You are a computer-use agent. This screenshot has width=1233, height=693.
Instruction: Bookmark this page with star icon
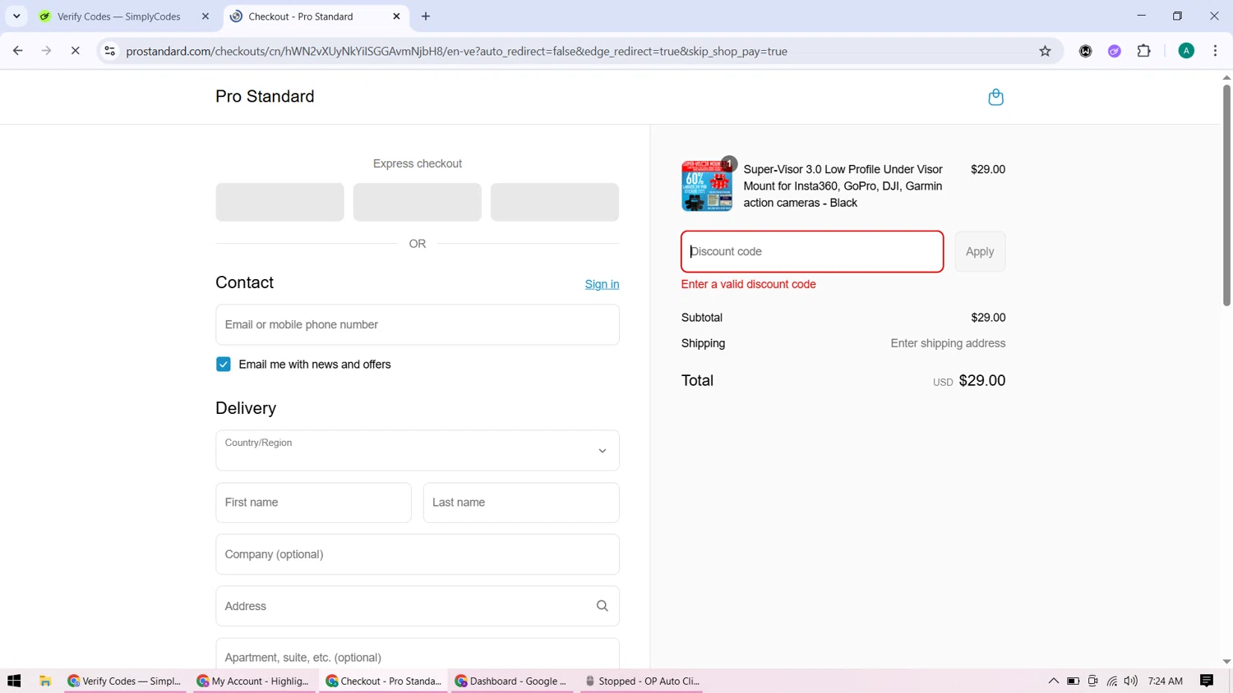[x=1045, y=51]
